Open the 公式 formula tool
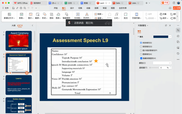Screen dimensions: 182x114 point(117,14)
